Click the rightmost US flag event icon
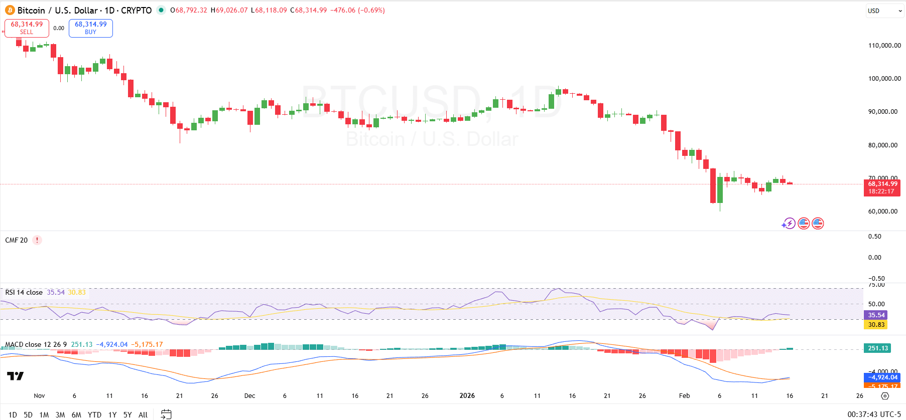906x420 pixels. (818, 224)
